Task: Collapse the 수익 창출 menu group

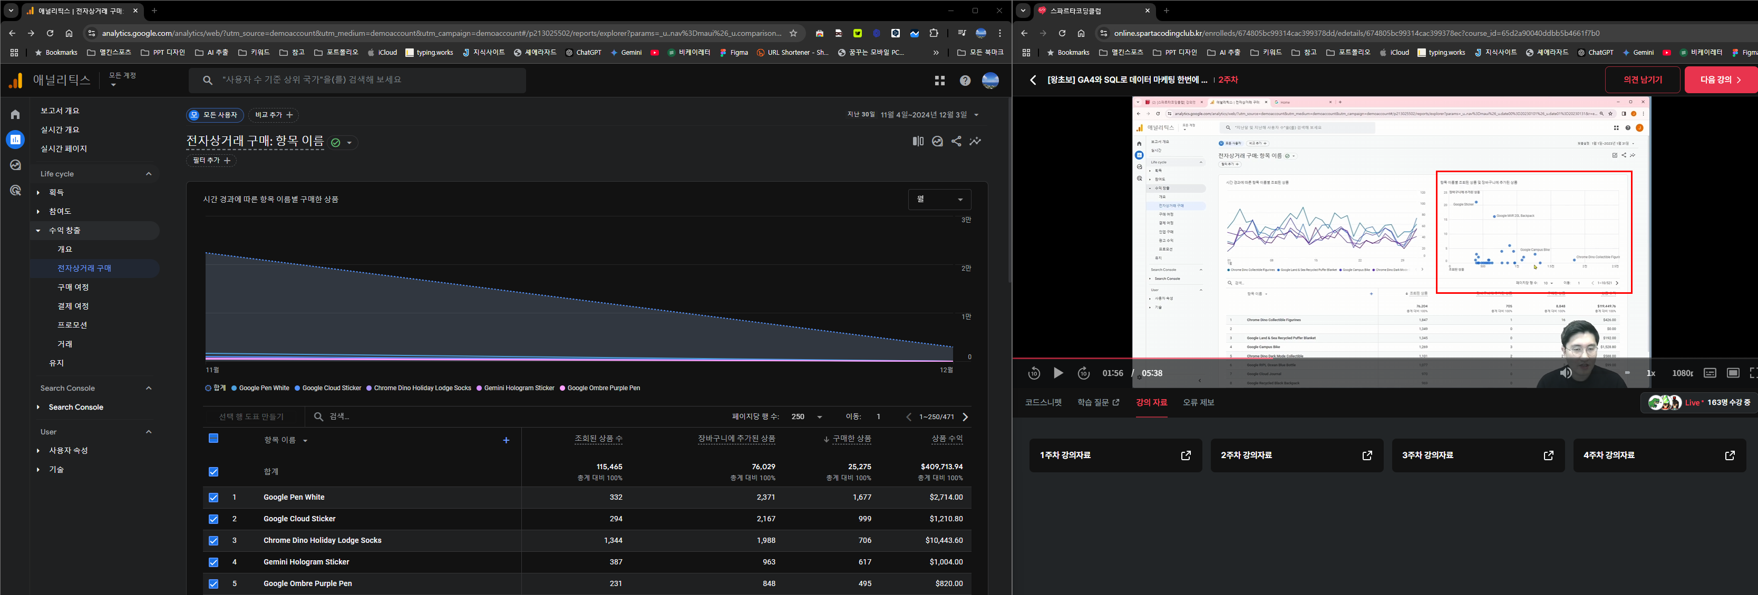Action: 38,231
